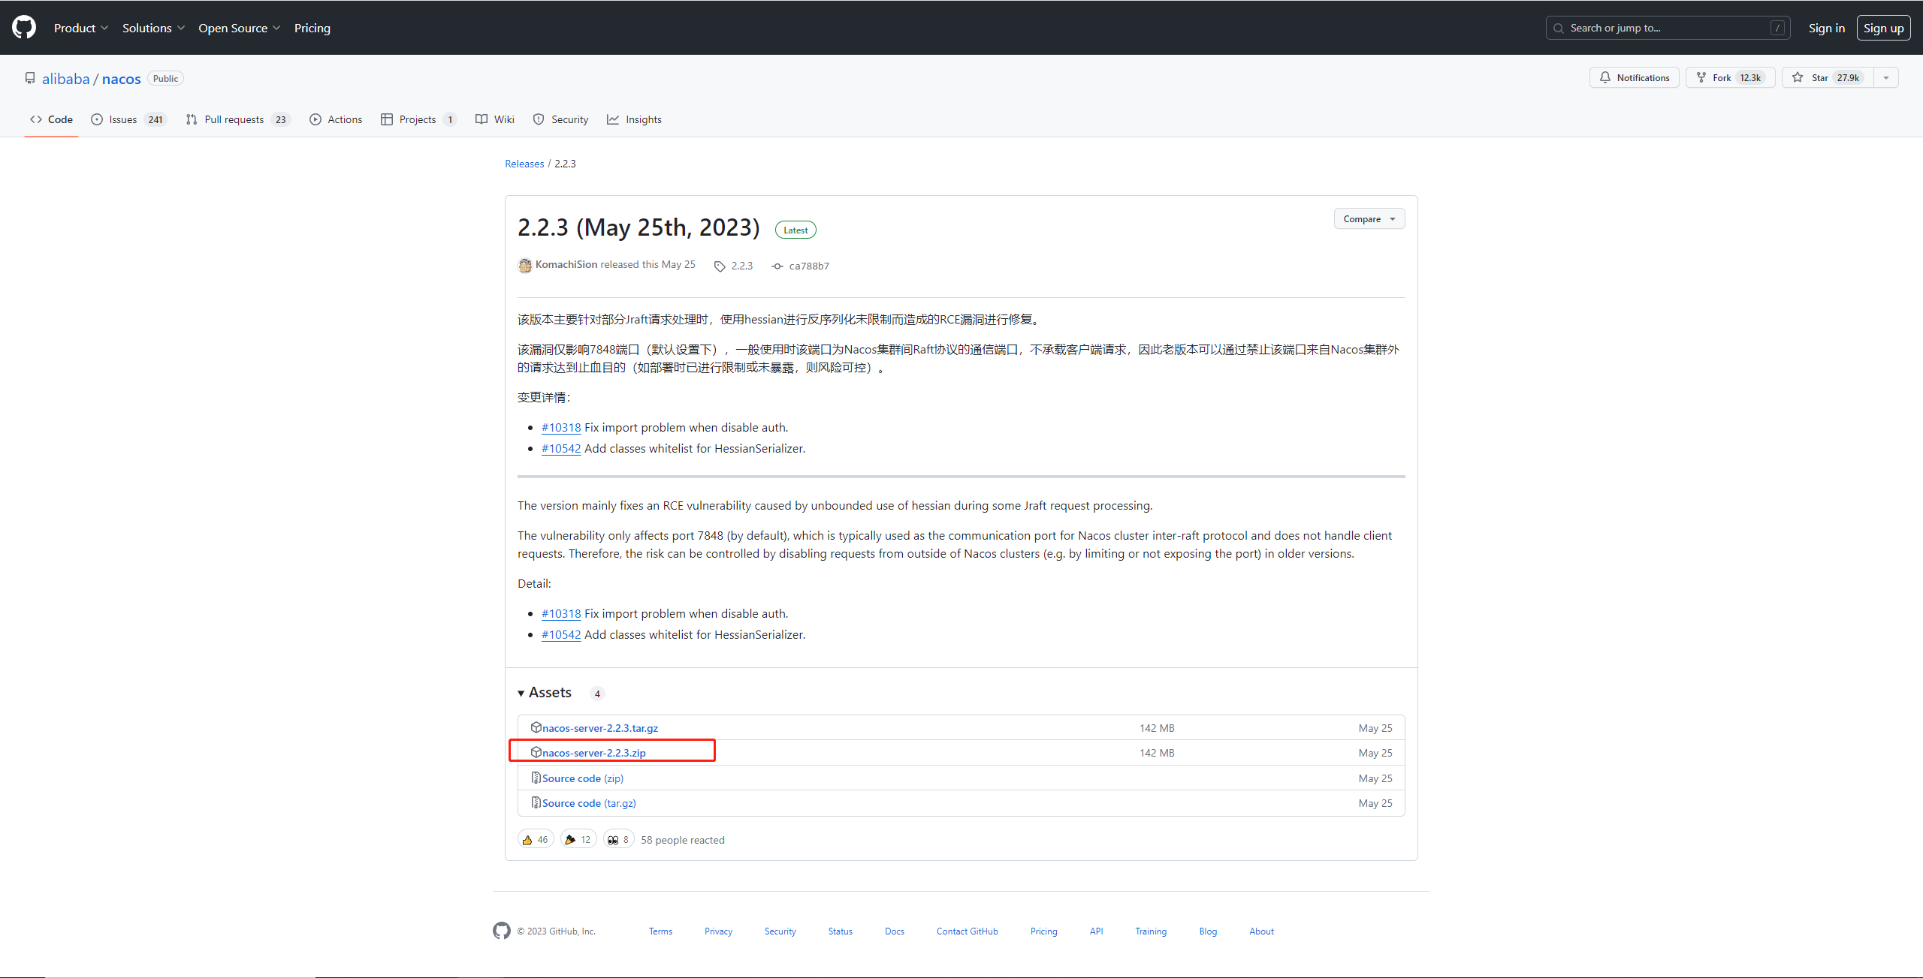Click the GitHub logo in header
The image size is (1923, 978).
(24, 28)
